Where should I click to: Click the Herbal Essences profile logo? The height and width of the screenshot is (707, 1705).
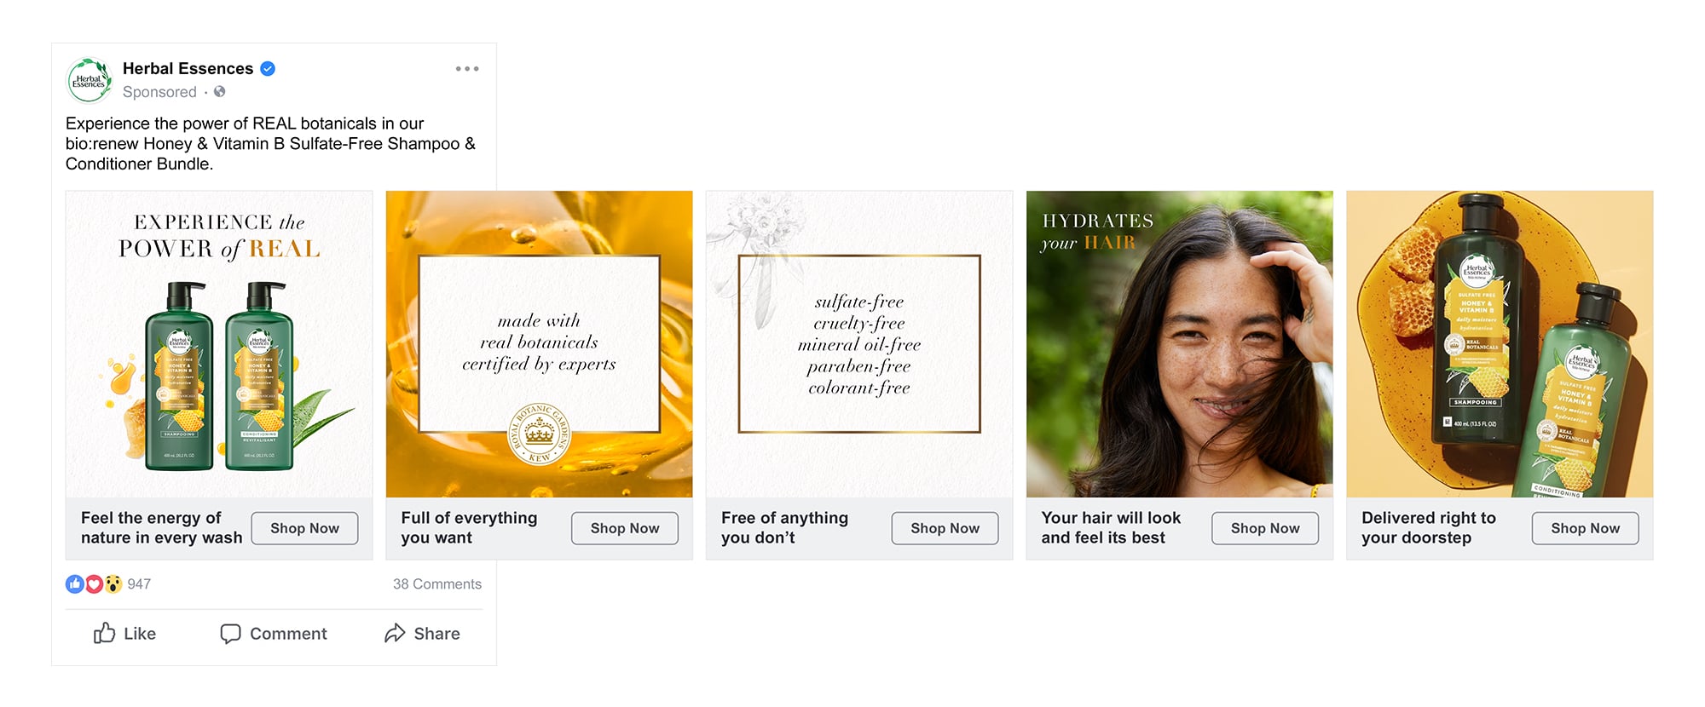90,80
